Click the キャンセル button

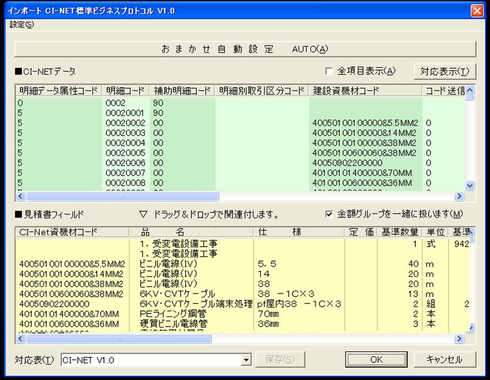pyautogui.click(x=444, y=360)
